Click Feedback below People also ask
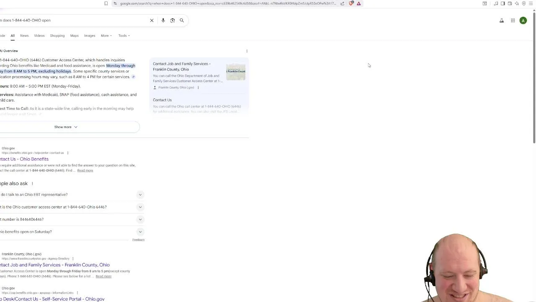The height and width of the screenshot is (302, 536). (138, 240)
